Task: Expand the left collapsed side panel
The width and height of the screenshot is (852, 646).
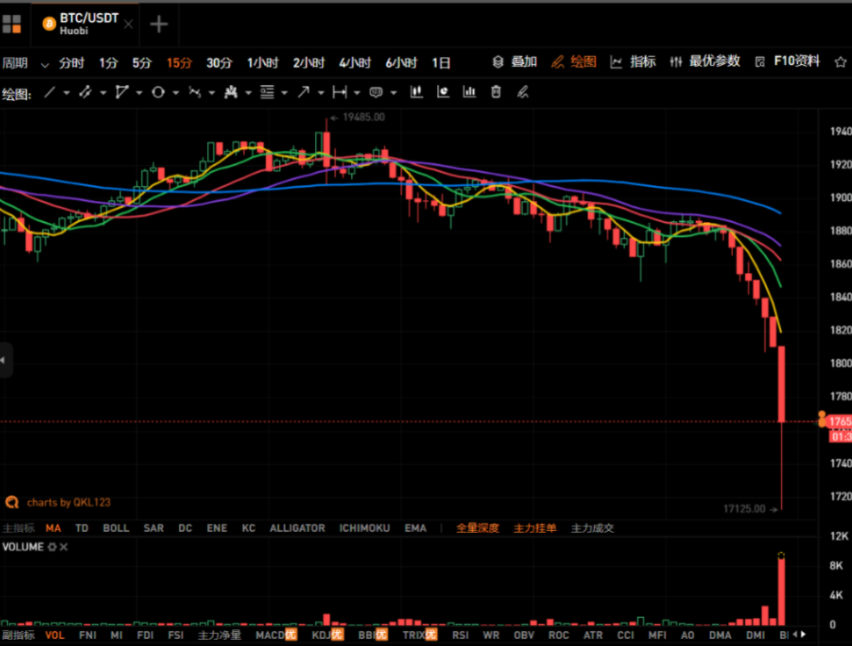Action: pyautogui.click(x=5, y=360)
